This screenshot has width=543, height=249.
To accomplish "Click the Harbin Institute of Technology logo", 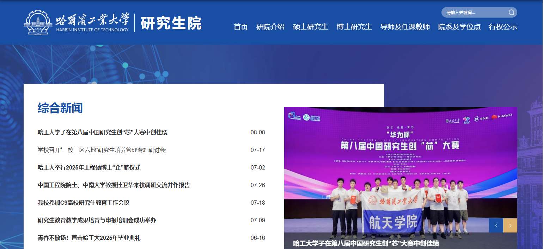I will coord(77,23).
